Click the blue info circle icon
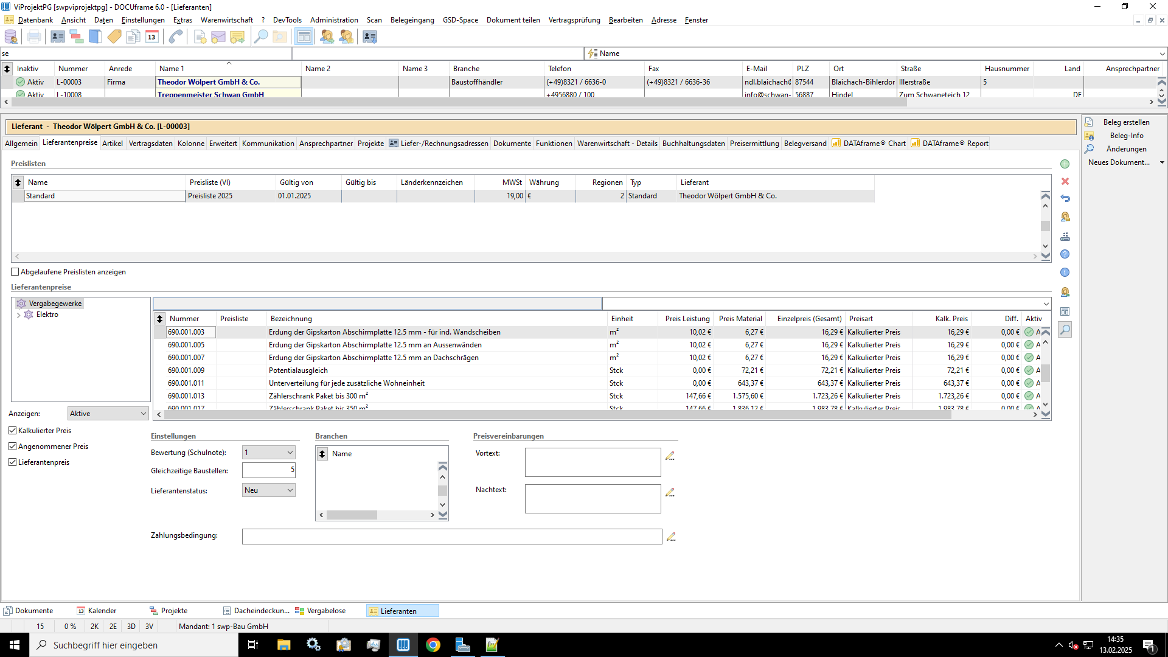Image resolution: width=1168 pixels, height=657 pixels. click(x=1065, y=273)
